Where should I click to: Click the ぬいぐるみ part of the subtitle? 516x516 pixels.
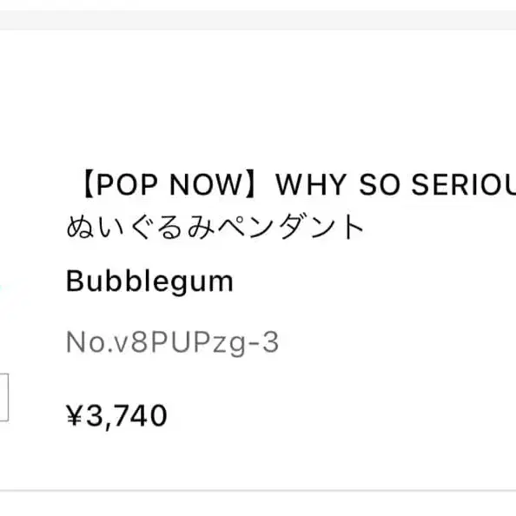click(141, 227)
